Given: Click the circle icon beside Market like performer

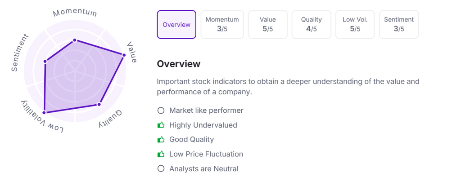Looking at the screenshot, I should [x=161, y=111].
